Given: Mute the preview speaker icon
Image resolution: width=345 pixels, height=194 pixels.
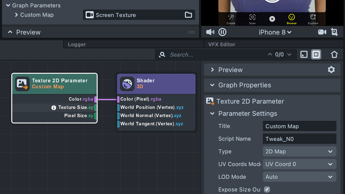Looking at the screenshot, I should pos(210,32).
